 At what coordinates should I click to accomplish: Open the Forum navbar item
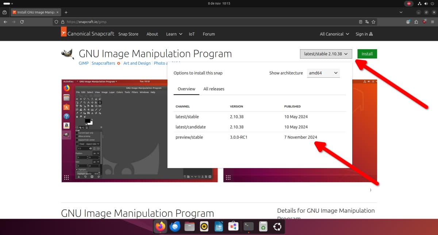pos(209,34)
